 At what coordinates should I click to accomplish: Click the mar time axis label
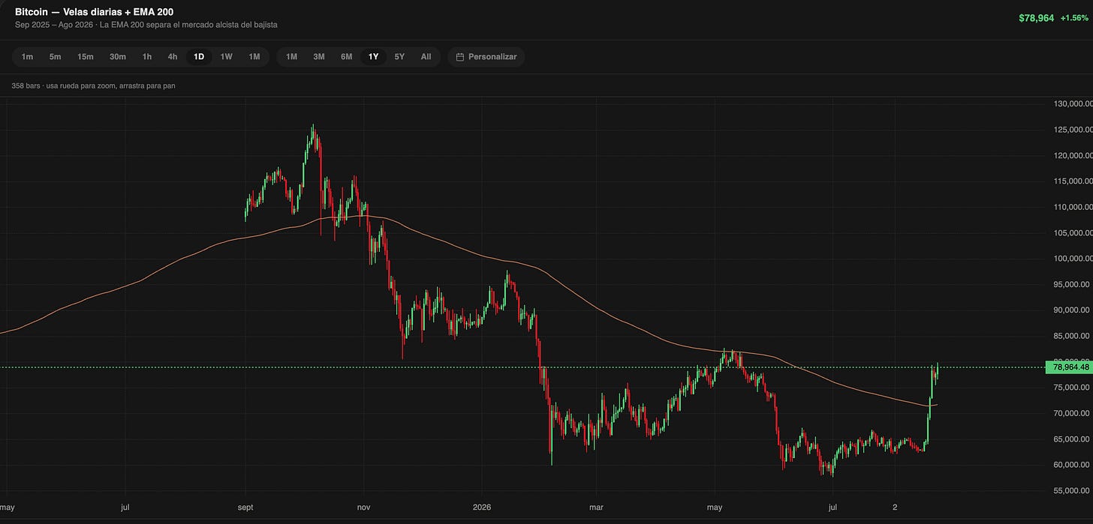[597, 508]
